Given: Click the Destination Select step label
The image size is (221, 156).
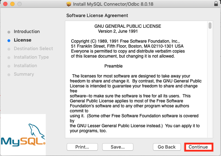Looking at the screenshot, I should [33, 49].
